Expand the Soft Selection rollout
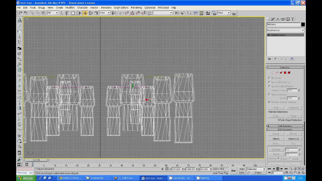322x181 pixels. [285, 126]
